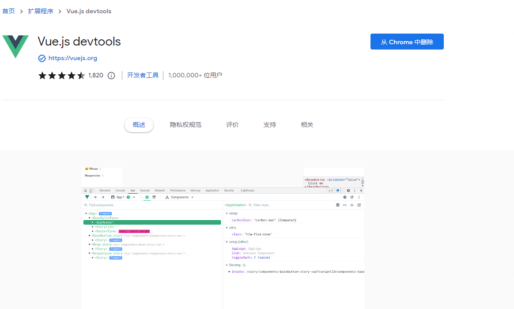Image resolution: width=514 pixels, height=309 pixels.
Task: Go to 扩展程序 breadcrumb link
Action: pyautogui.click(x=41, y=11)
